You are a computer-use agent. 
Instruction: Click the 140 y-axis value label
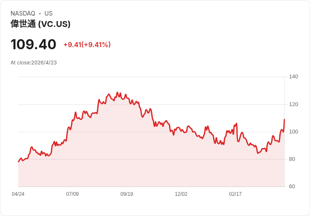294,77
